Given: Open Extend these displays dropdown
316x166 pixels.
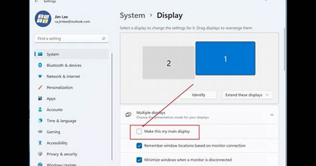Looking at the screenshot, I should tap(247, 95).
